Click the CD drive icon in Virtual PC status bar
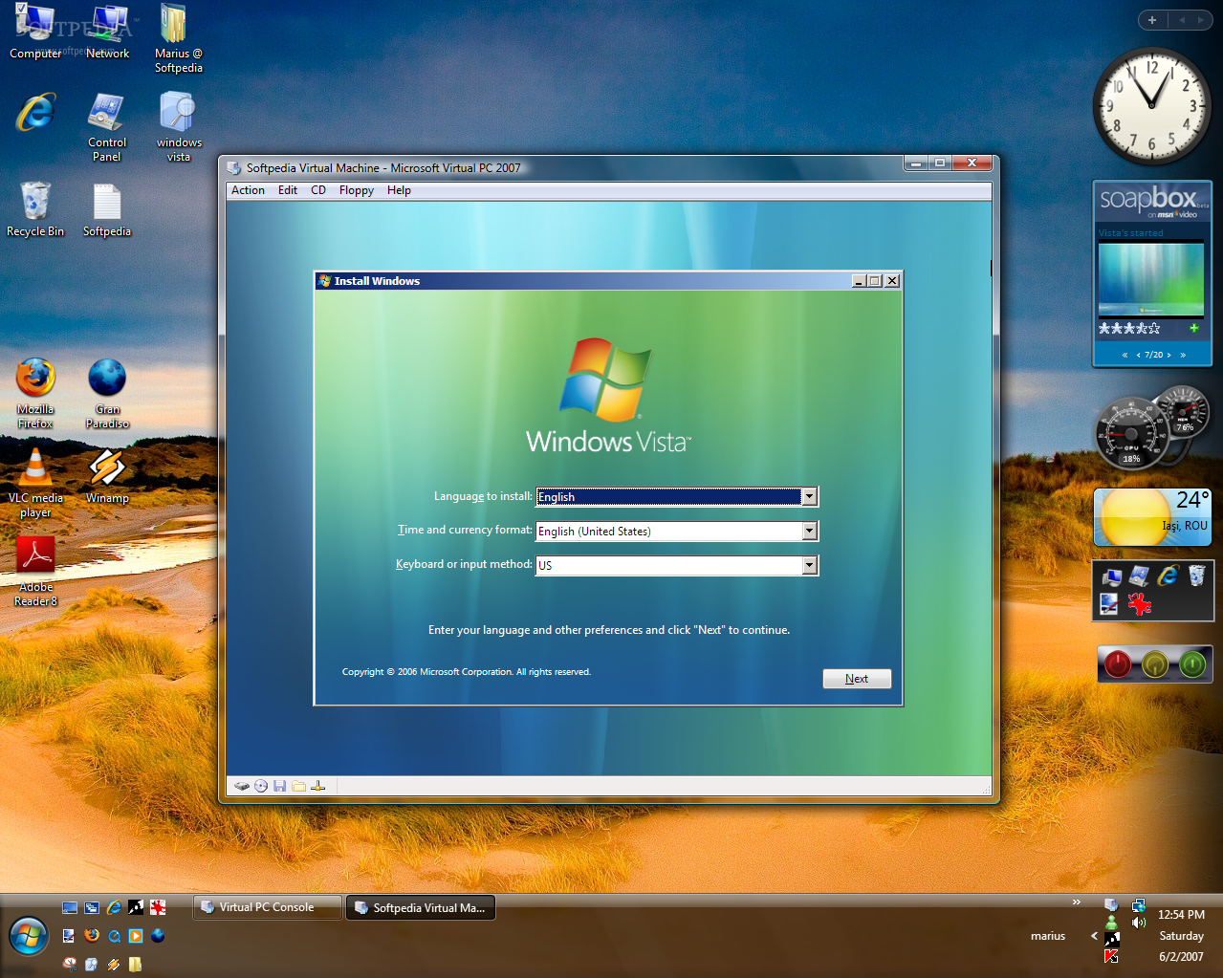This screenshot has width=1223, height=978. point(260,786)
